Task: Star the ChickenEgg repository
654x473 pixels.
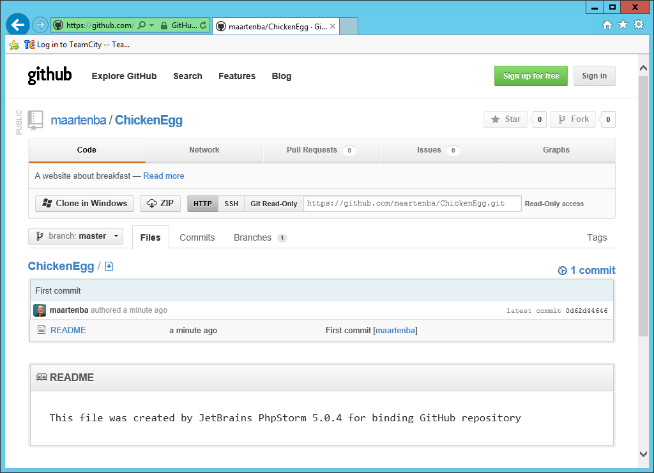Action: pos(506,119)
